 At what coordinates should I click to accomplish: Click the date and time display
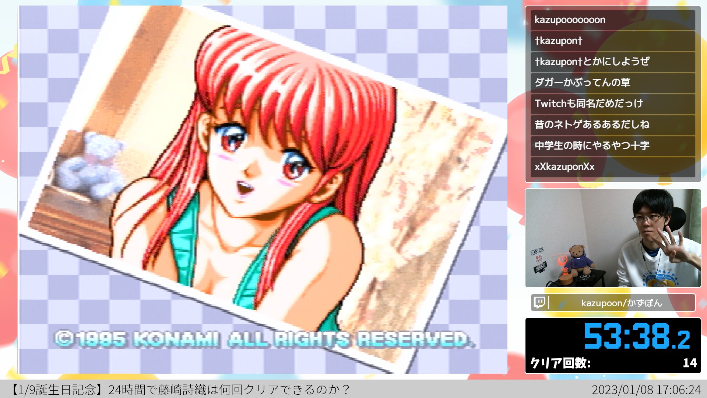(x=646, y=390)
